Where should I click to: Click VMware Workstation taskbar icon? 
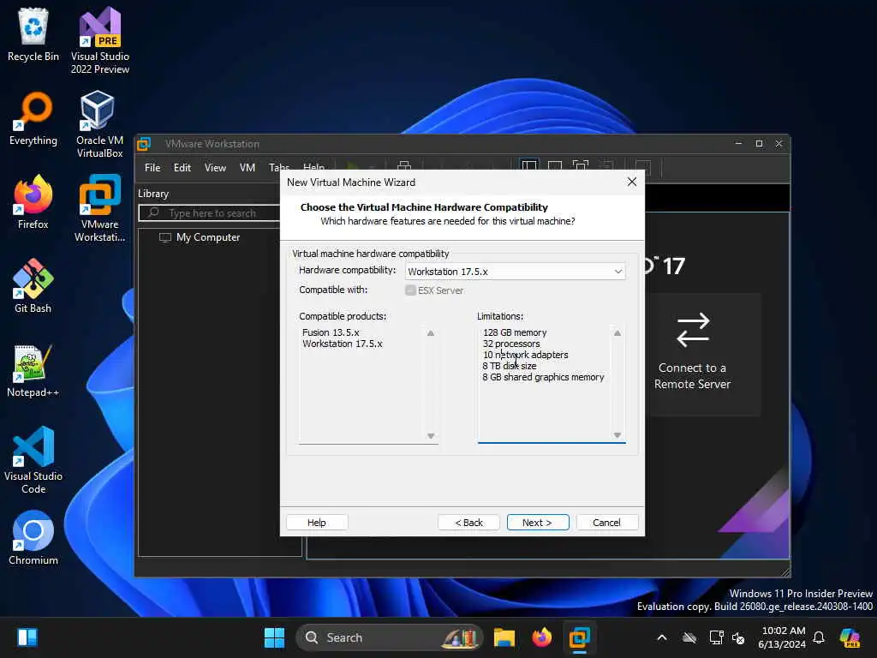point(580,637)
